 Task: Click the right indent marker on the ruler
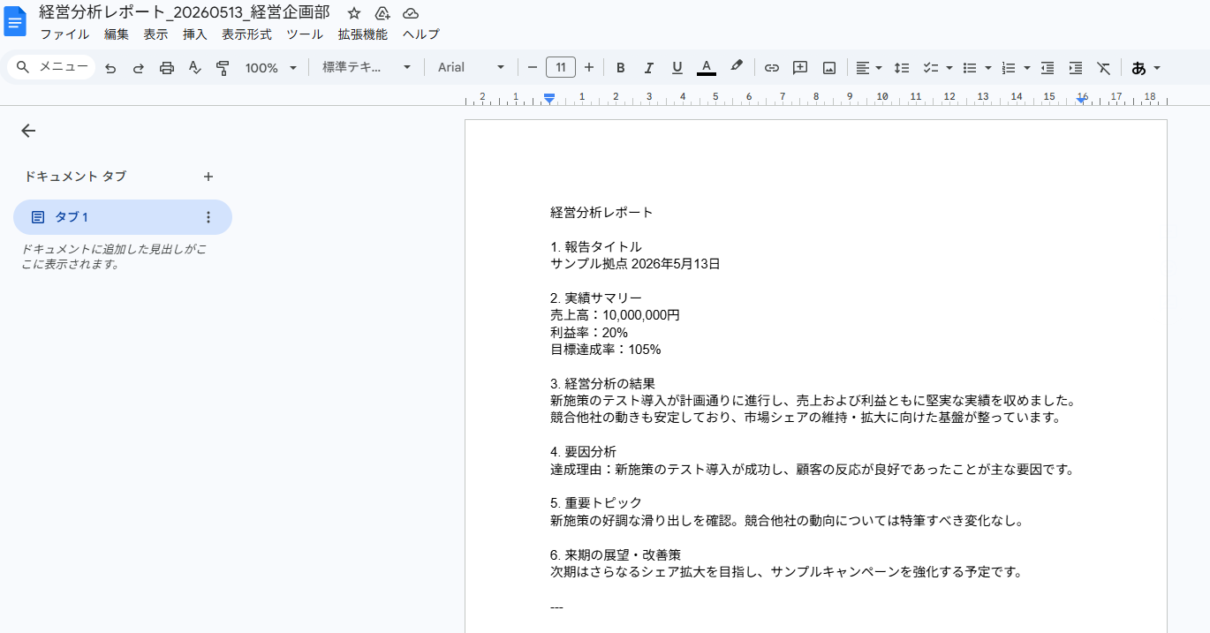(x=1081, y=101)
